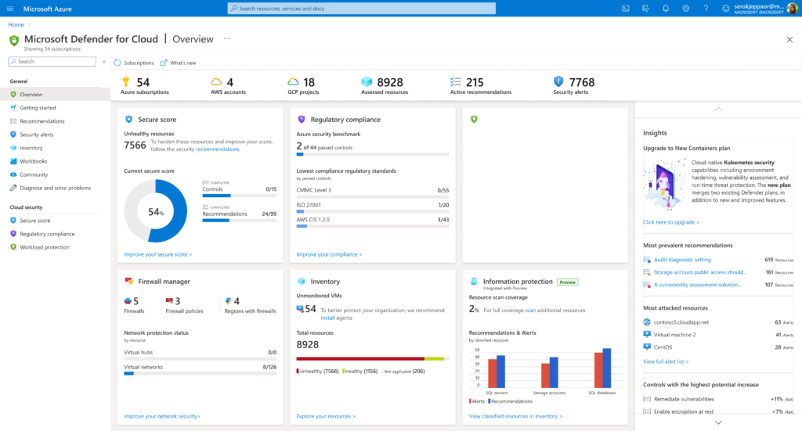Viewport: 802px width, 431px height.
Task: Open the Azure portal hamburger menu
Action: point(9,9)
